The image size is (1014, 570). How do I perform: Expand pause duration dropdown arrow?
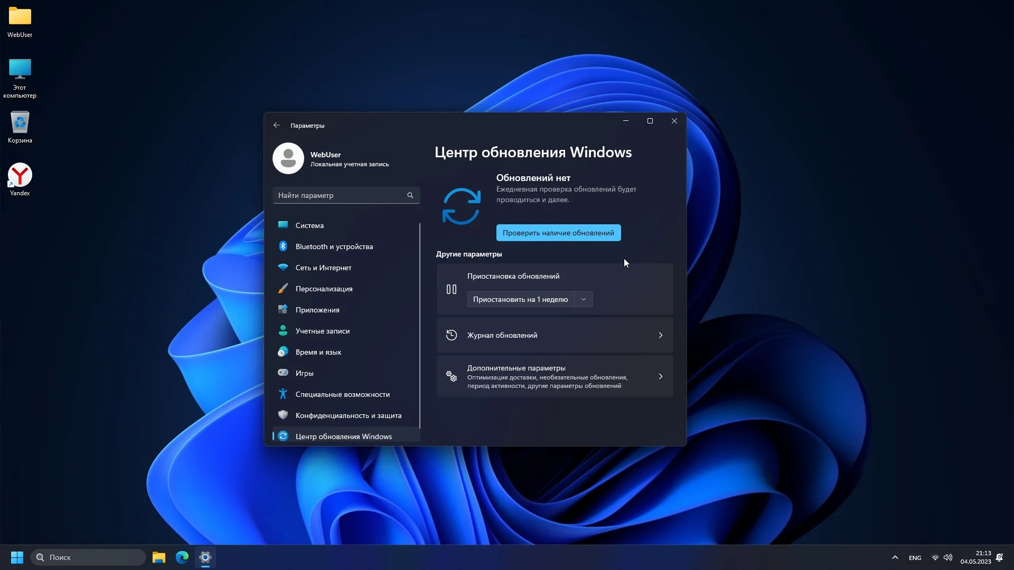point(584,299)
